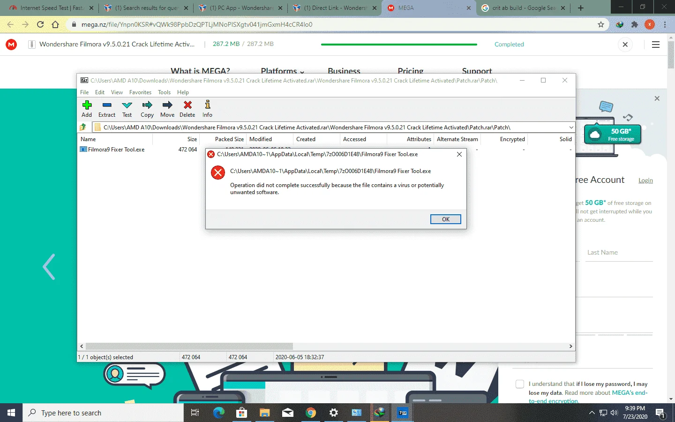
Task: Open the Tools menu in 7-Zip
Action: pos(164,92)
